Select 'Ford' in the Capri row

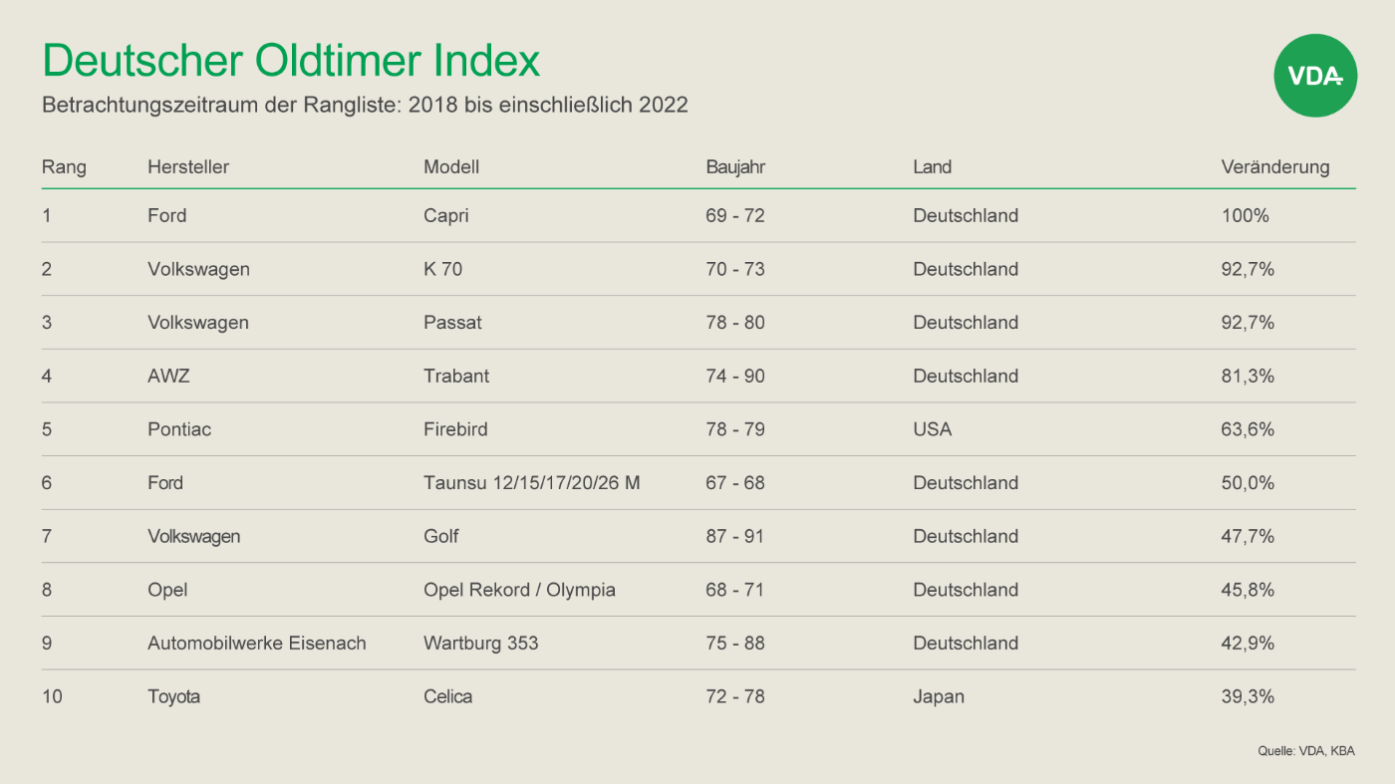coord(166,215)
